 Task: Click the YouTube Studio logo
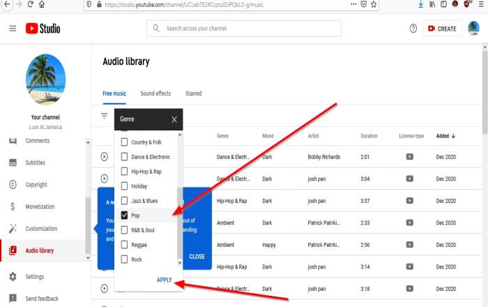43,29
